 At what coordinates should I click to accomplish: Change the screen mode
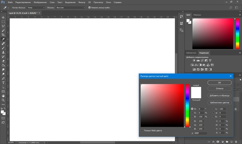click(3, 123)
